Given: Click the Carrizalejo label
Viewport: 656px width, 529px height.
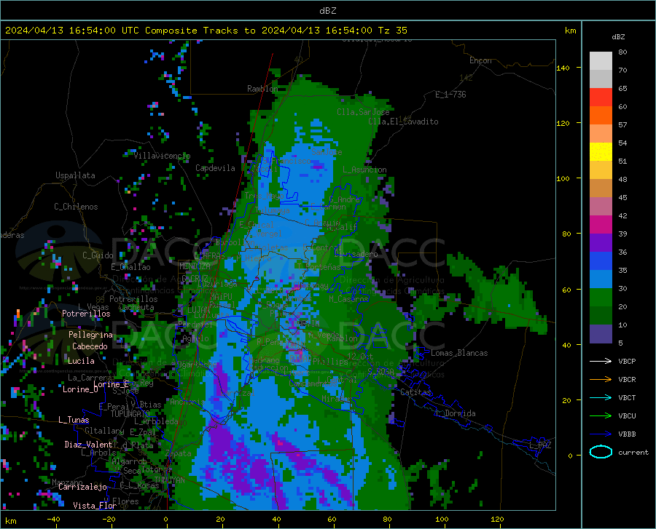Looking at the screenshot, I should (82, 487).
